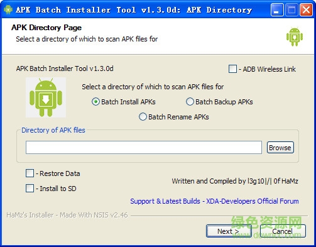Click 'HaMz's Installer - Made With NSIS' text
The width and height of the screenshot is (316, 247).
(67, 215)
